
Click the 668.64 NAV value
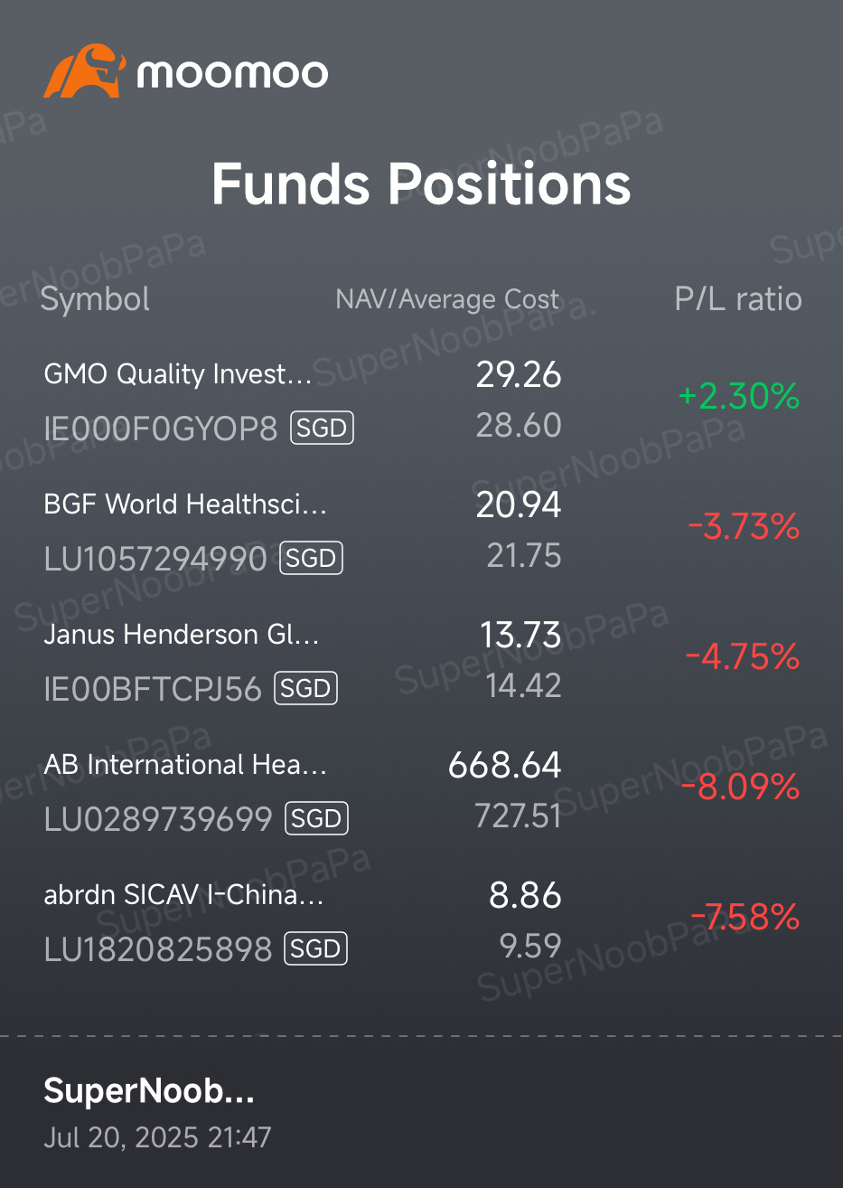pos(504,765)
